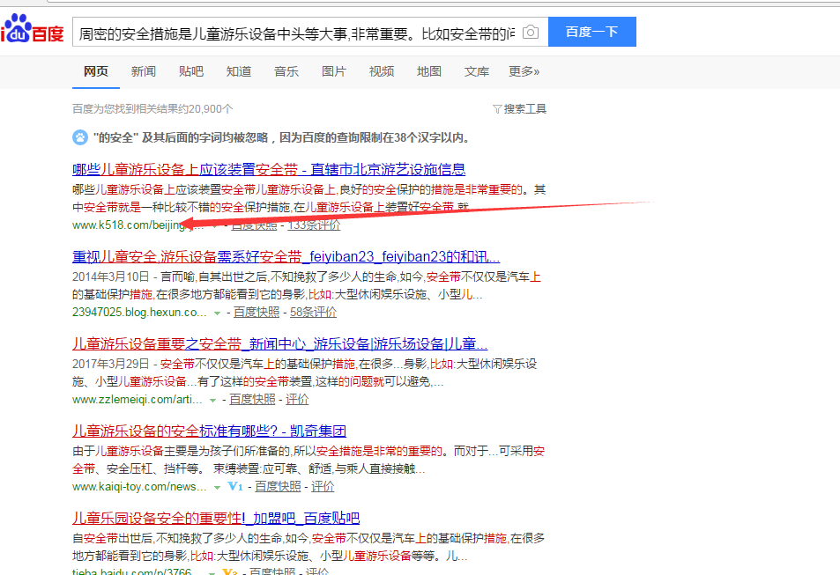Open image search via camera icon
Viewport: 840px width, 575px height.
[x=530, y=33]
